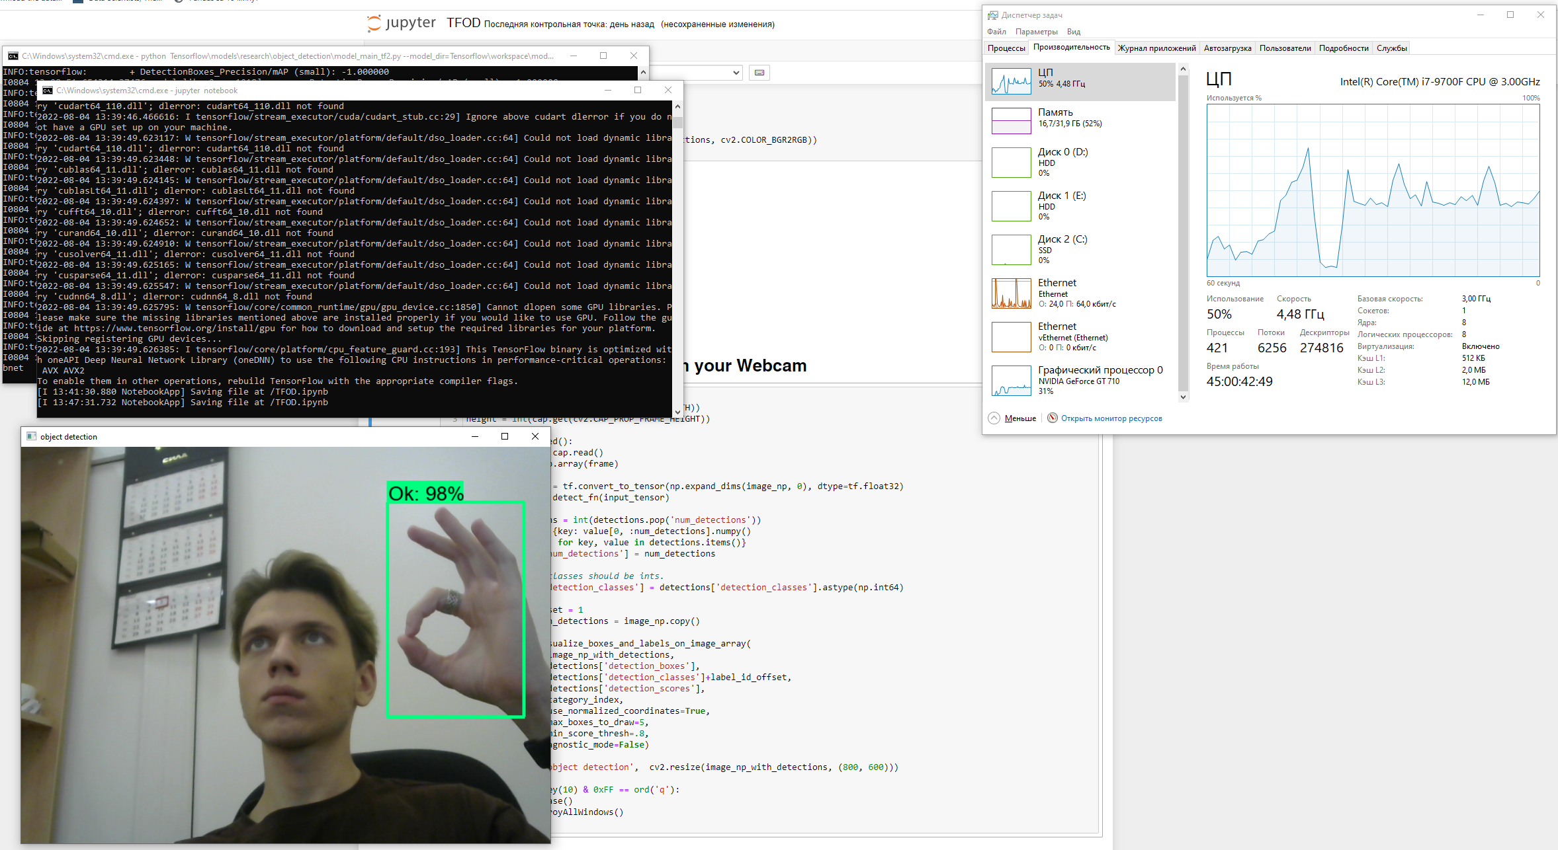Click the up arrow of the Task Manager sidebar scrollbar
Screen dimensions: 1558x850
[1183, 69]
